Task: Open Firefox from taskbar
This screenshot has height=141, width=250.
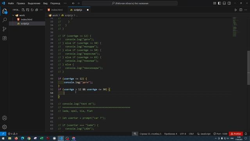Action: click(x=16, y=138)
